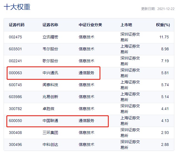The width and height of the screenshot is (176, 152).
Task: Click weight value 2.88
Action: tap(165, 144)
